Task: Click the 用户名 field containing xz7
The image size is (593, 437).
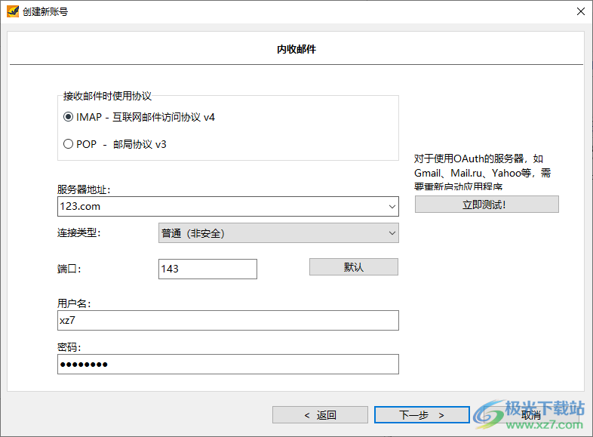Action: [x=227, y=321]
